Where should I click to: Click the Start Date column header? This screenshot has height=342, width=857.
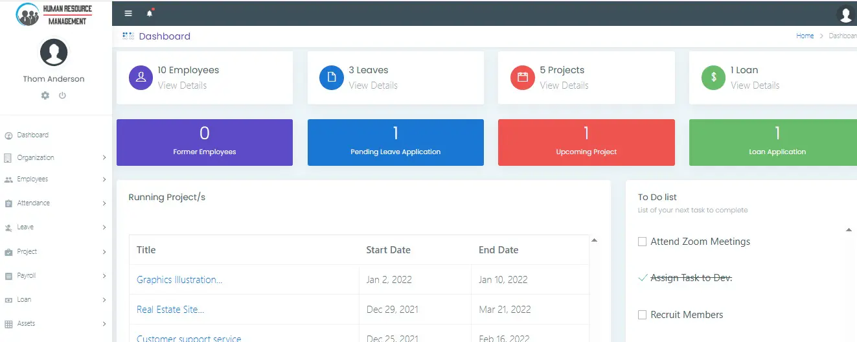[x=389, y=250]
